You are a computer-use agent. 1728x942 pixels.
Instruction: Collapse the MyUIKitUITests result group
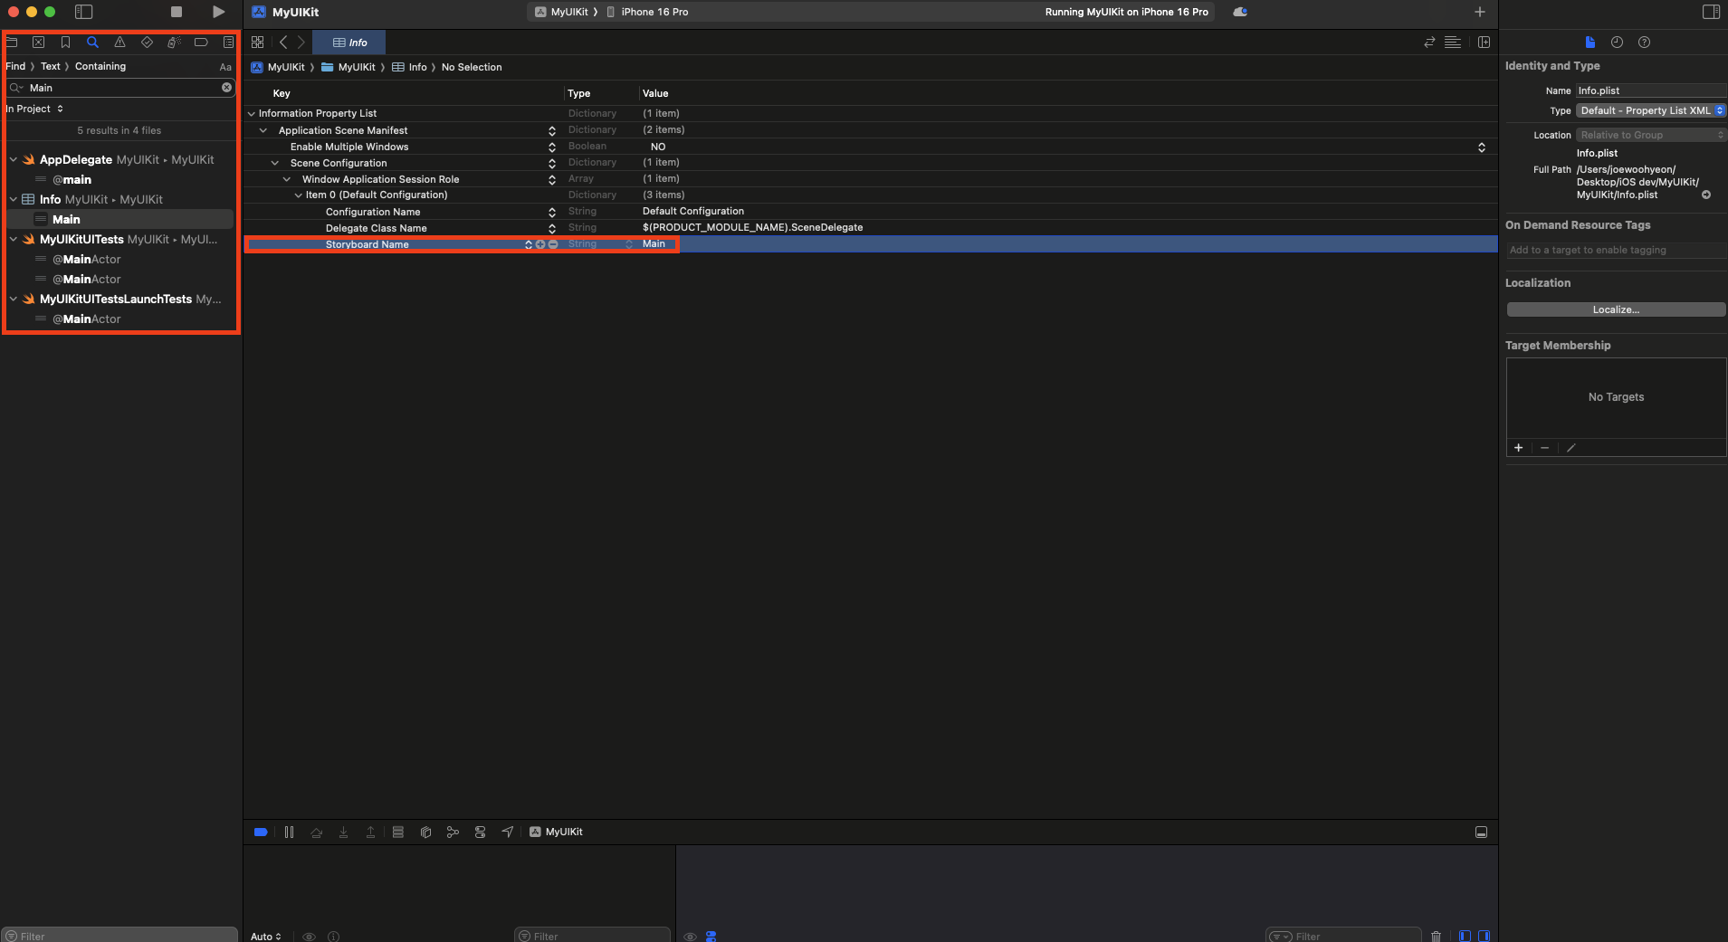coord(14,240)
